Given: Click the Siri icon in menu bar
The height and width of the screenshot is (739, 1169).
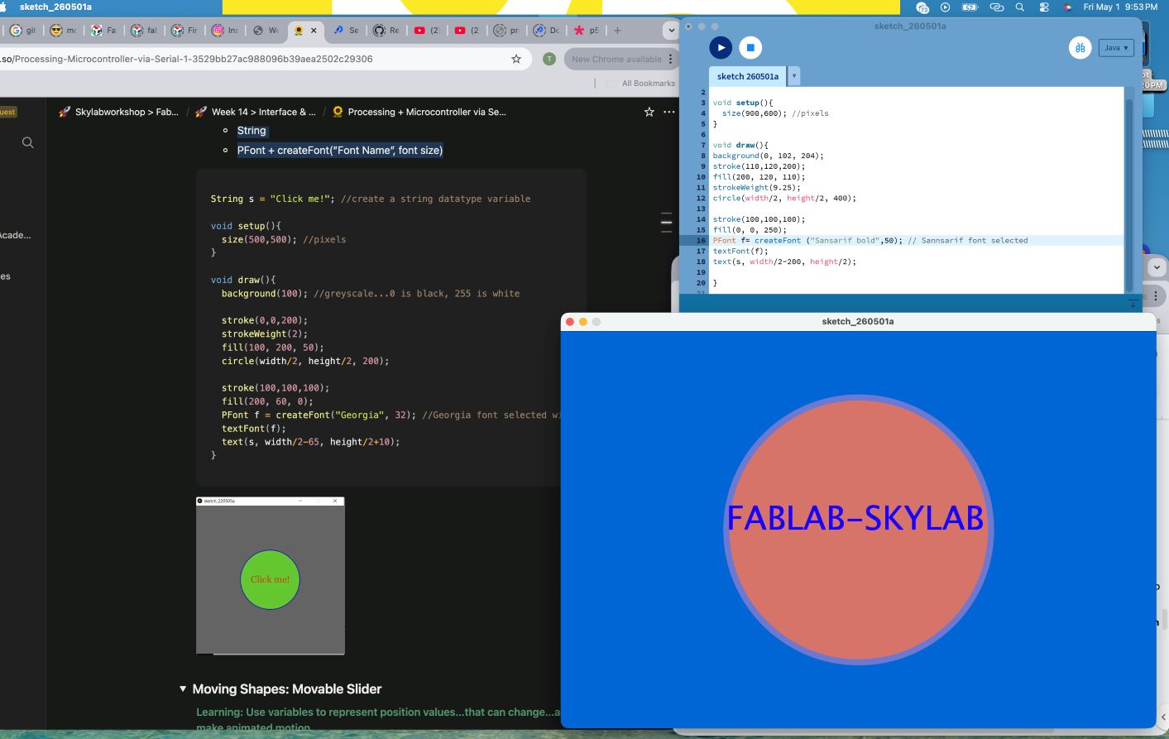Looking at the screenshot, I should 1067,7.
